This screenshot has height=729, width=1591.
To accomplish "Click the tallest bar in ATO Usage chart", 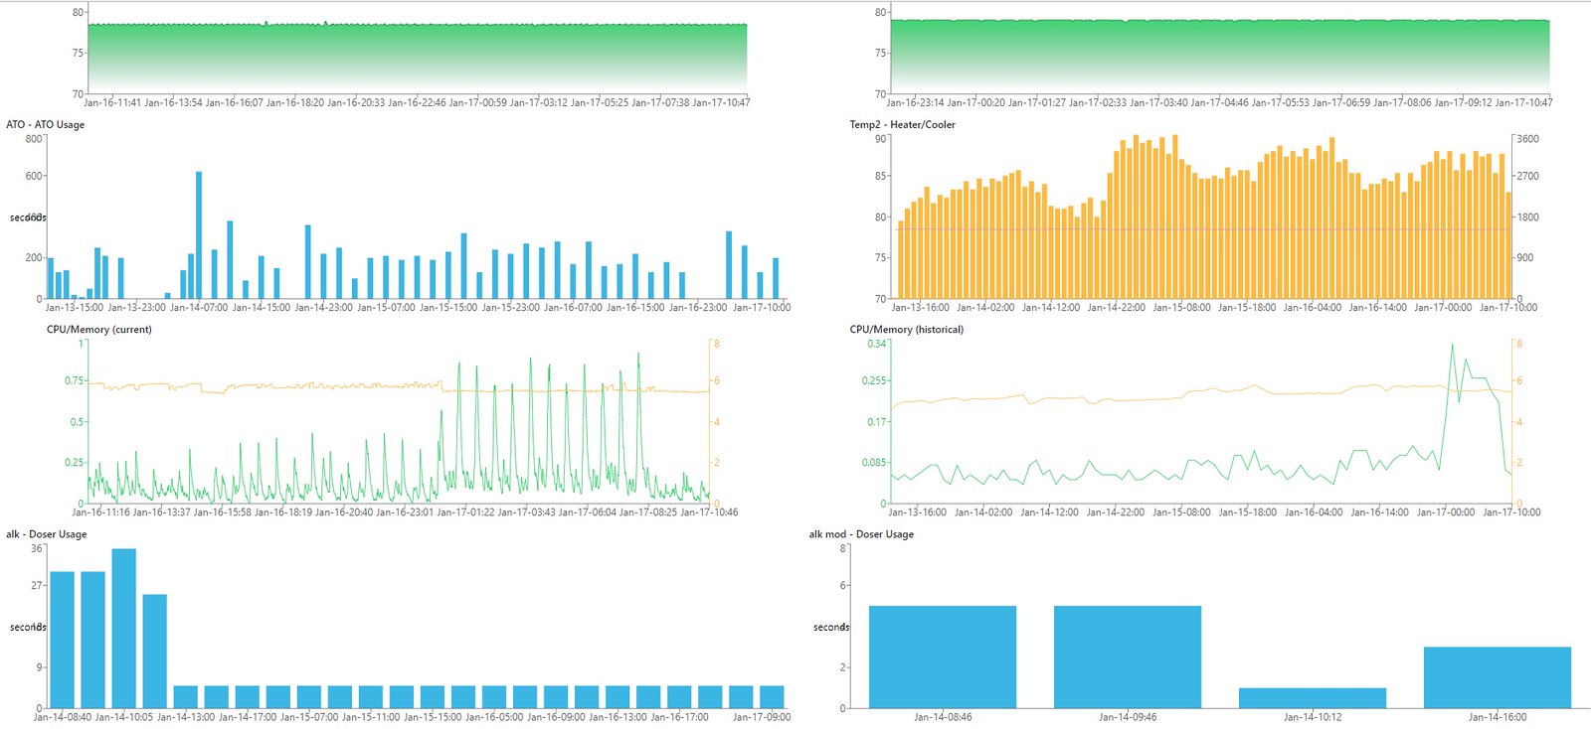I will click(199, 234).
